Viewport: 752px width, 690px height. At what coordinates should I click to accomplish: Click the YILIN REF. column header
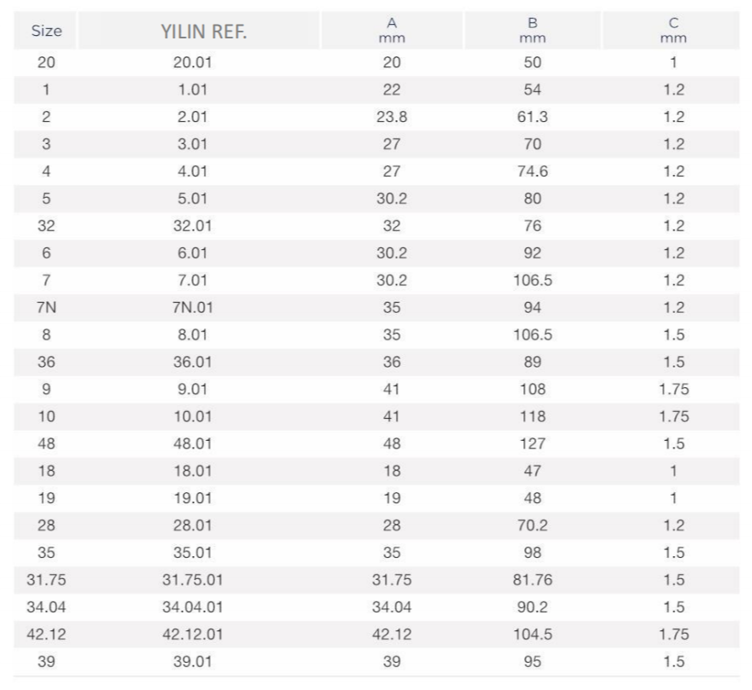[203, 32]
